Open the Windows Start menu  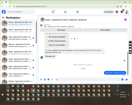click(x=3, y=94)
